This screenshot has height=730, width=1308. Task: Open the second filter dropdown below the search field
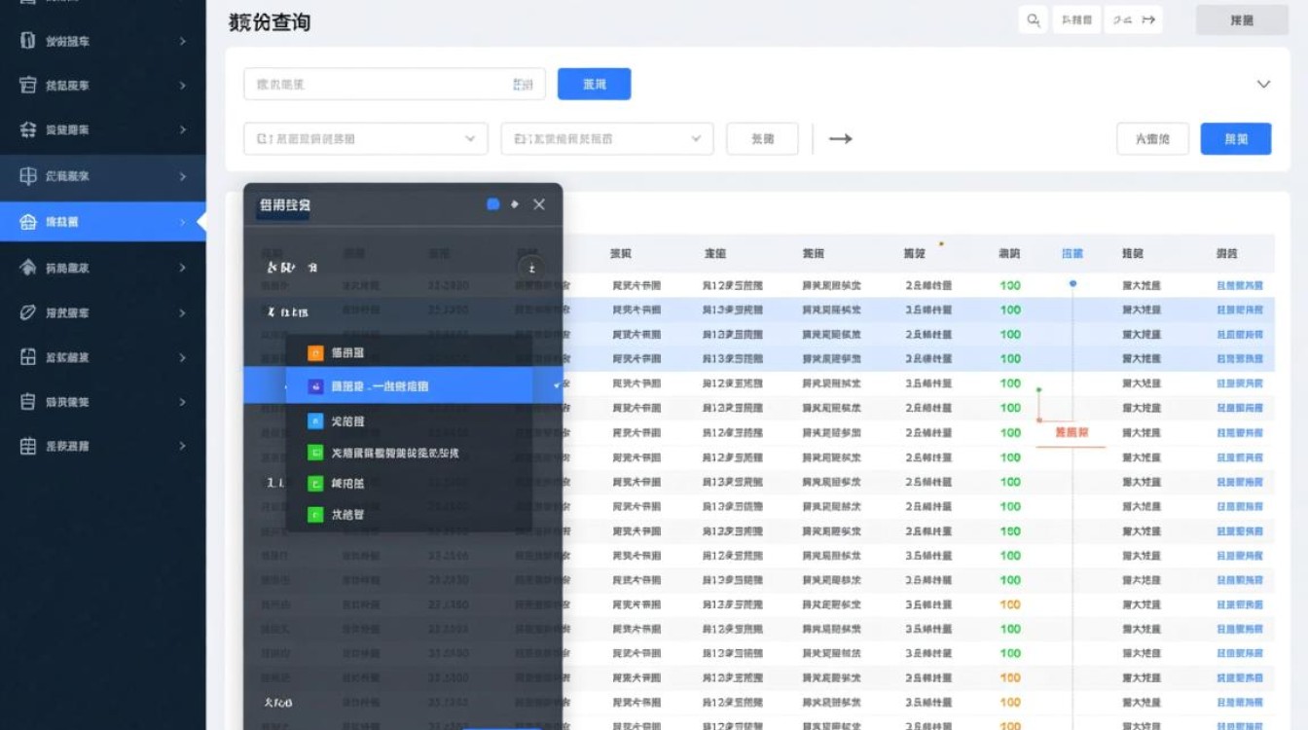click(x=607, y=138)
